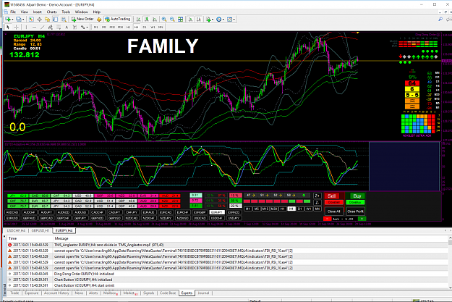Open the Insert menu

coord(37,12)
